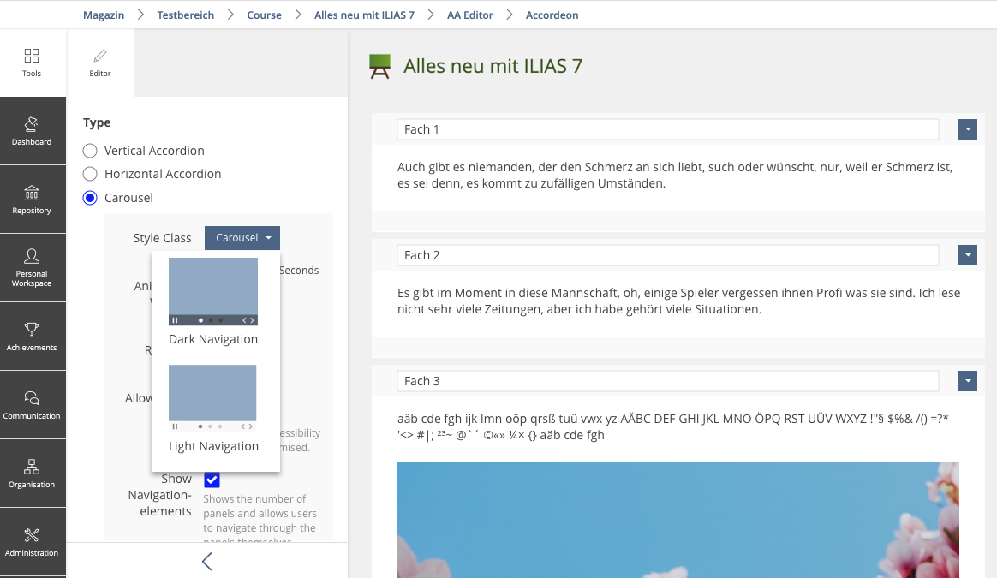This screenshot has height=578, width=997.
Task: Click the Fach 2 title input field
Action: (667, 255)
